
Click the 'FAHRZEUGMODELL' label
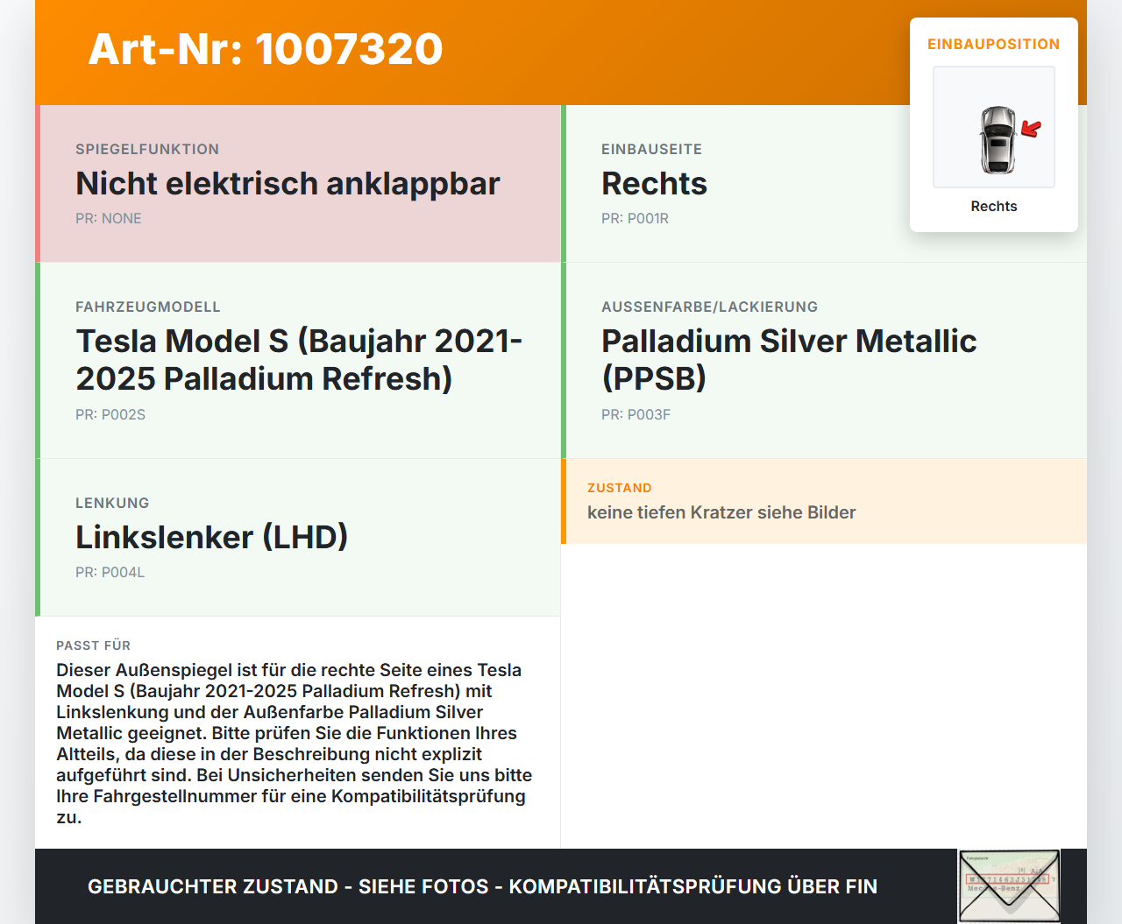[148, 307]
